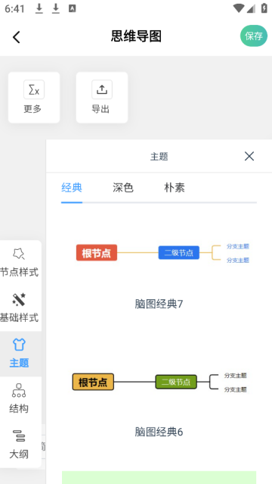
Task: Switch to the 朴素 tab
Action: (x=175, y=187)
